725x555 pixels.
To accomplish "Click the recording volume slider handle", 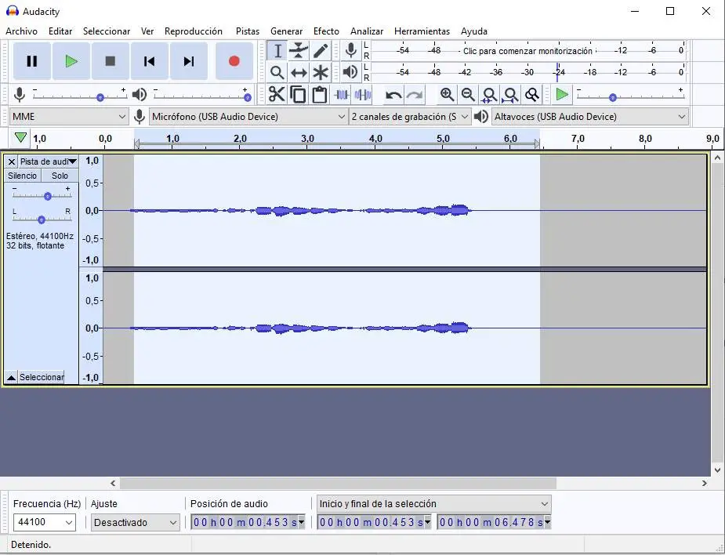I will click(x=100, y=97).
